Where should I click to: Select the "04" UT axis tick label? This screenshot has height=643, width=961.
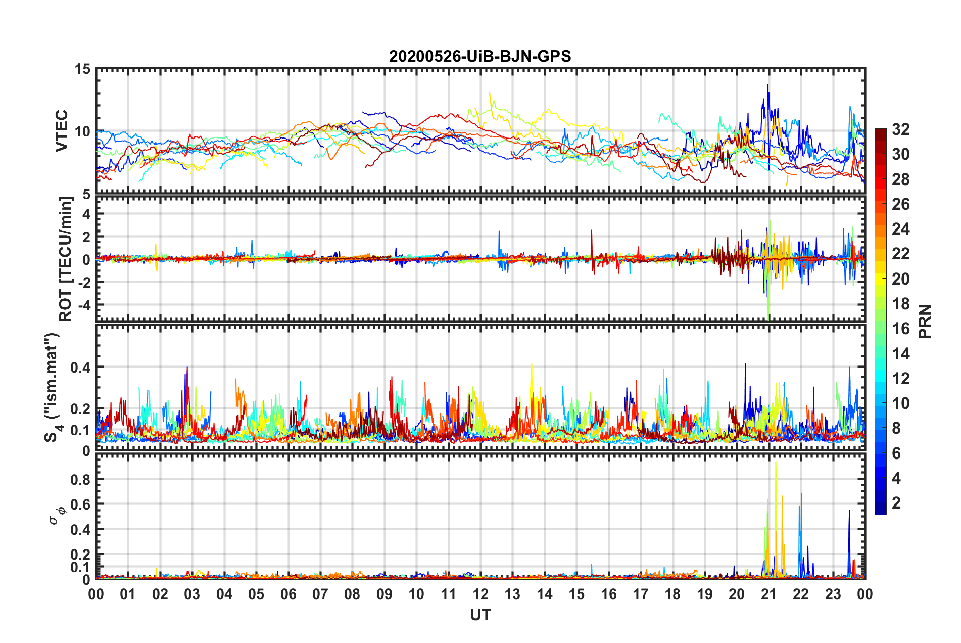(224, 594)
